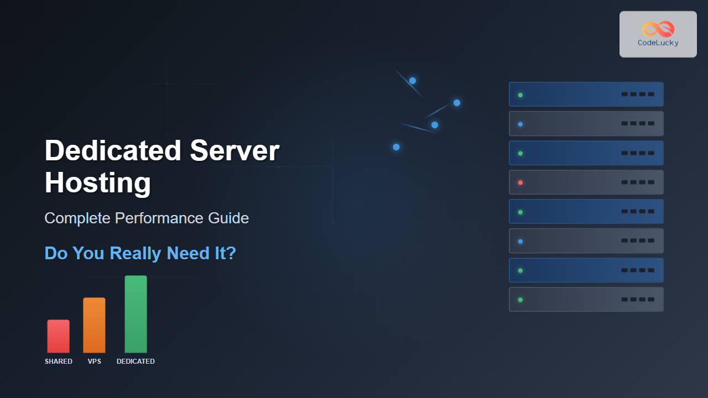This screenshot has height=398, width=708.
Task: Select the green DEDICATED bar in chart
Action: pyautogui.click(x=136, y=314)
